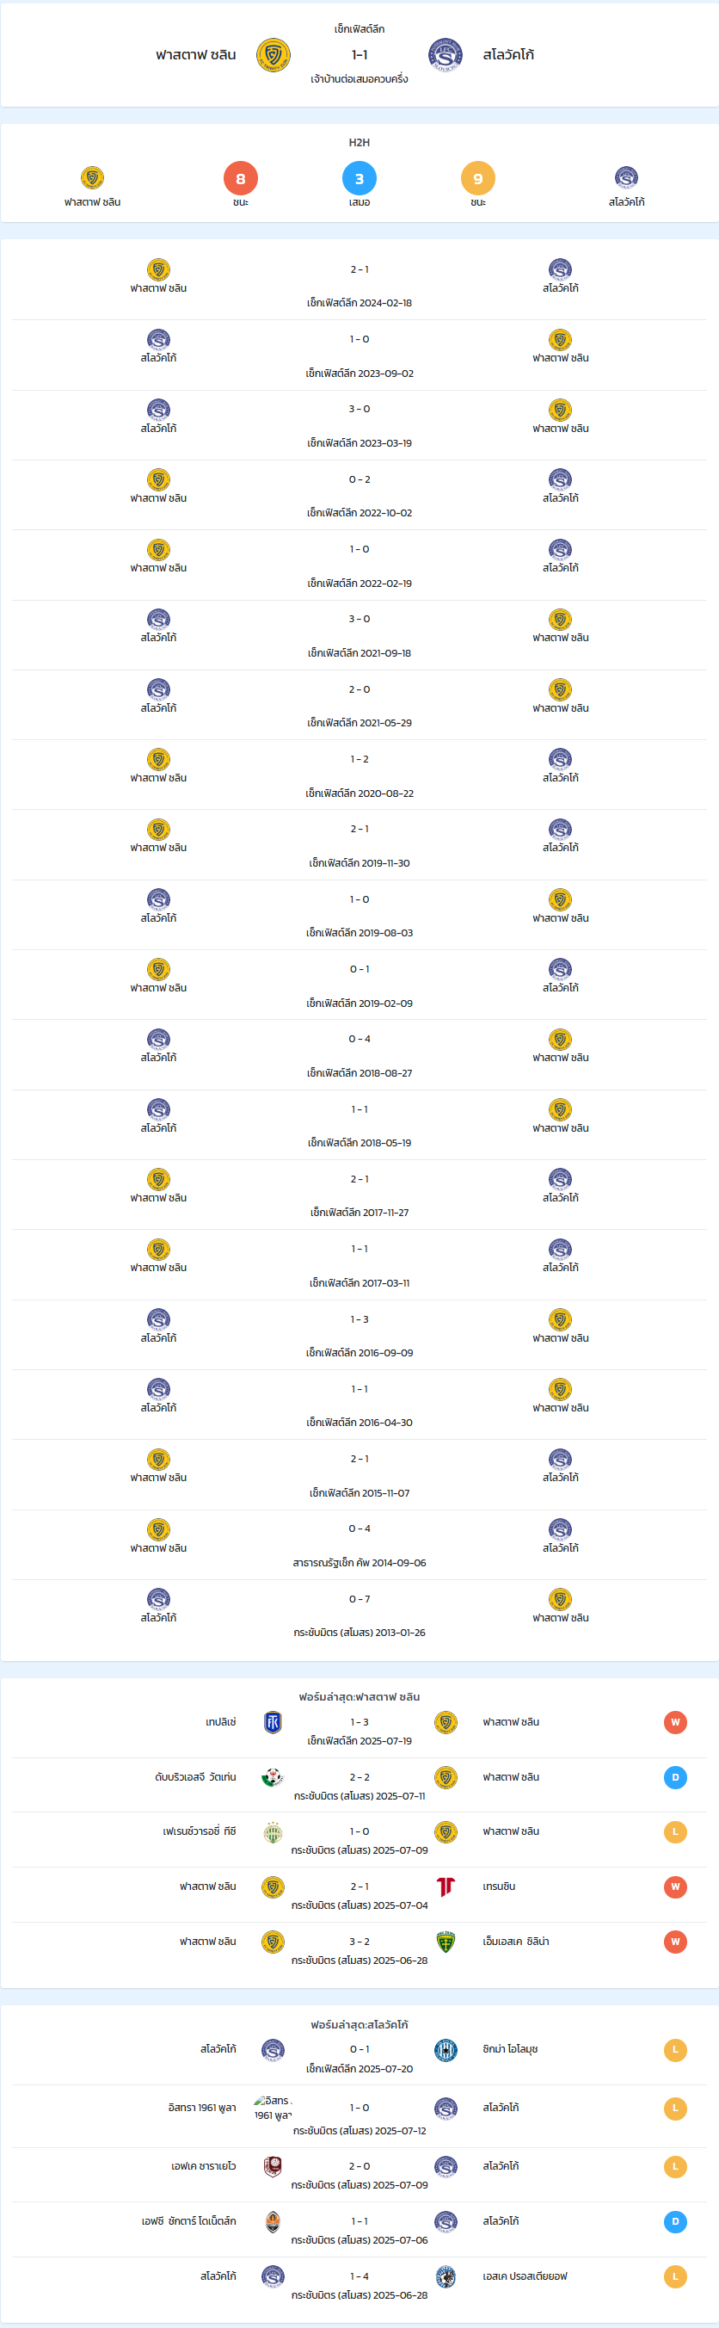Click the Ferencváros green crest
Viewport: 719px width, 2328px height.
coord(273,1833)
